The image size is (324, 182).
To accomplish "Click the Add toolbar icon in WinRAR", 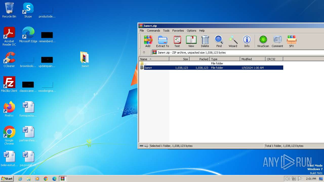I will 148,41.
